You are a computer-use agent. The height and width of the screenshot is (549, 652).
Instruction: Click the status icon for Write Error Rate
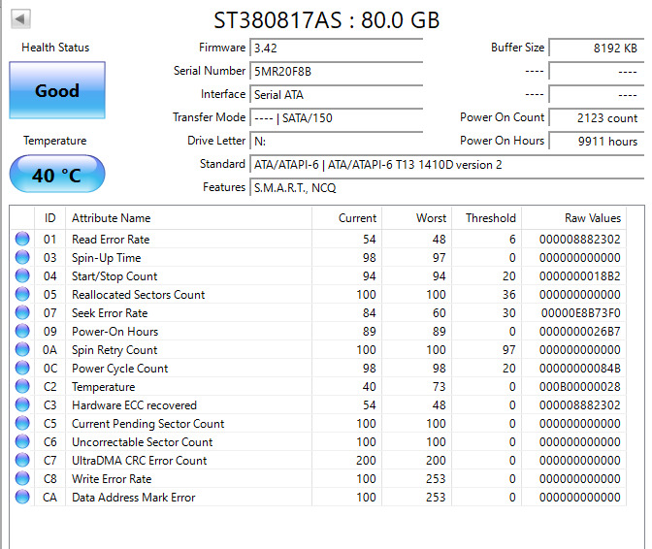[x=22, y=479]
